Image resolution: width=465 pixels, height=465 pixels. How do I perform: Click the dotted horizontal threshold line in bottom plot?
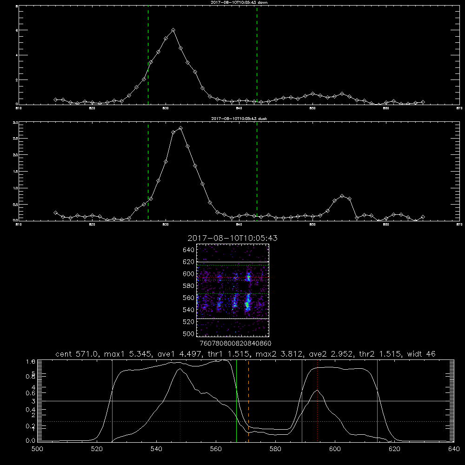245,421
